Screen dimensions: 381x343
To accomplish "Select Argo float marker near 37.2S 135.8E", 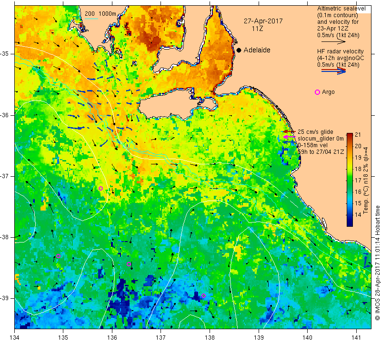I will pos(100,188).
